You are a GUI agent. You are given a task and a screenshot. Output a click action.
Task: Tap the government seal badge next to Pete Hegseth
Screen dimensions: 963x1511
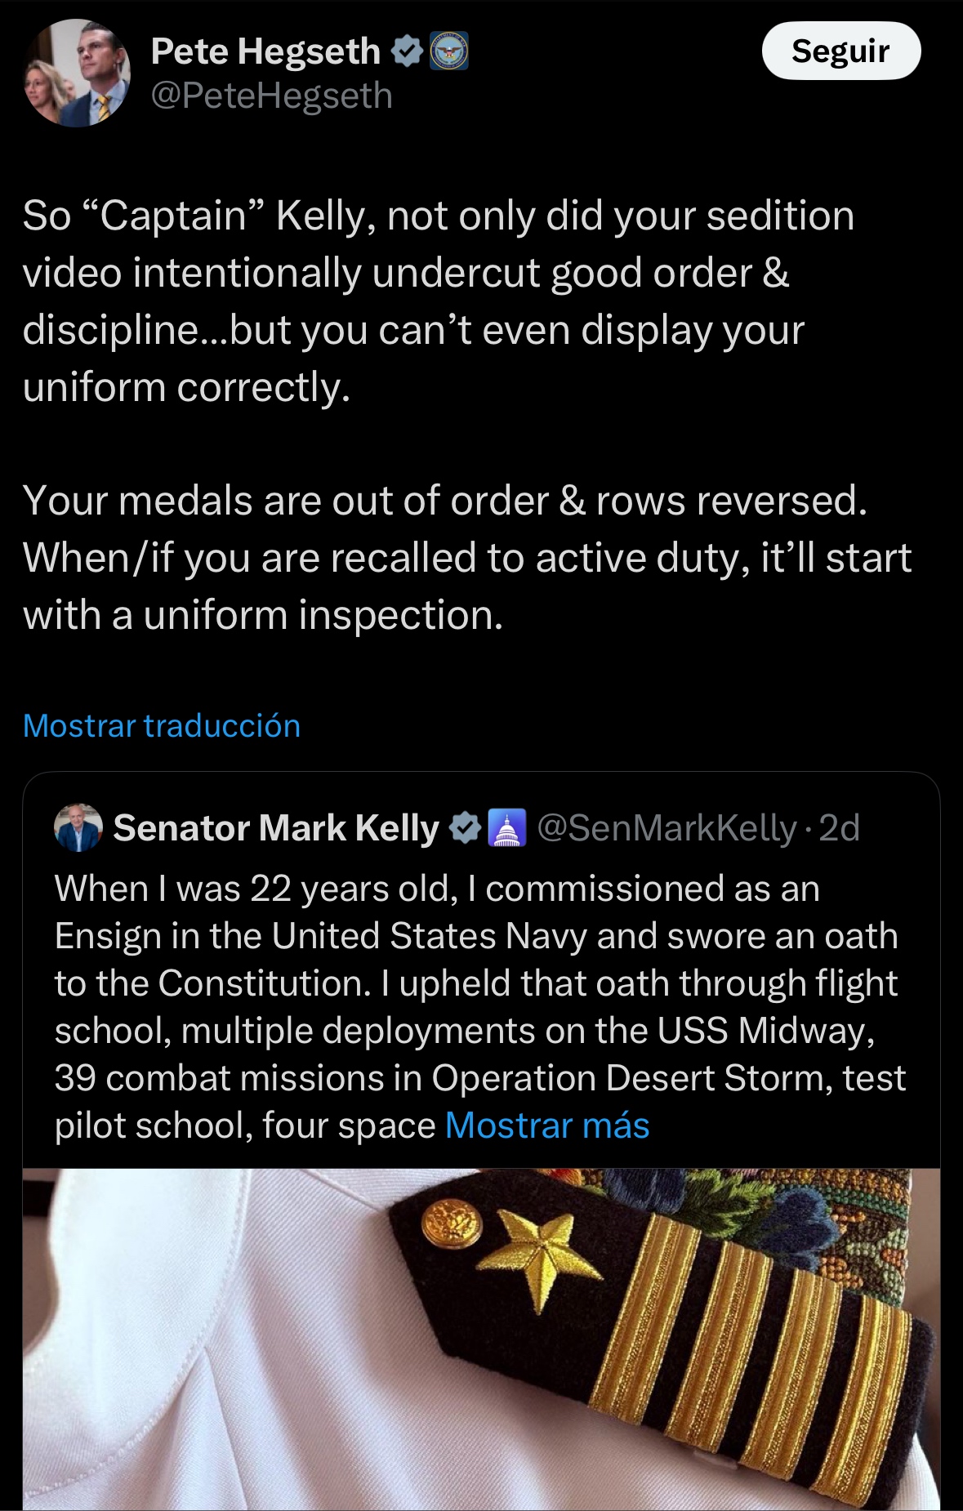[x=448, y=51]
